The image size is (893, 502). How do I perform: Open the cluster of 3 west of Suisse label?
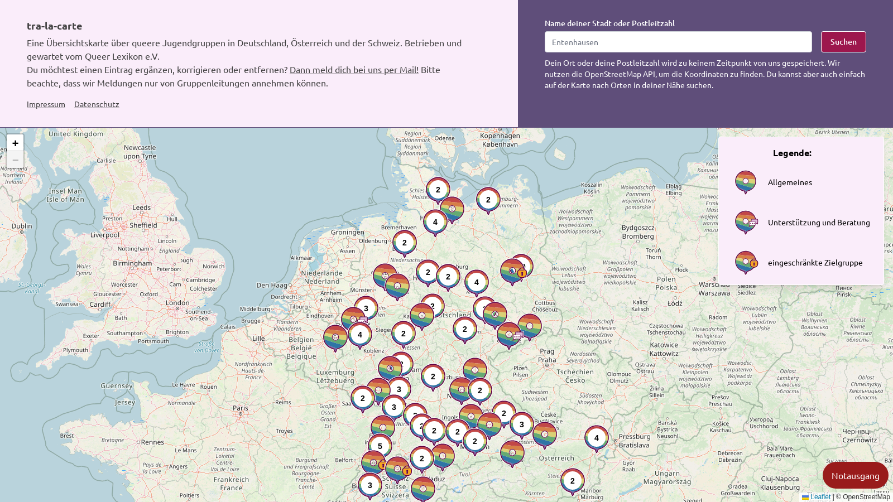(x=370, y=486)
